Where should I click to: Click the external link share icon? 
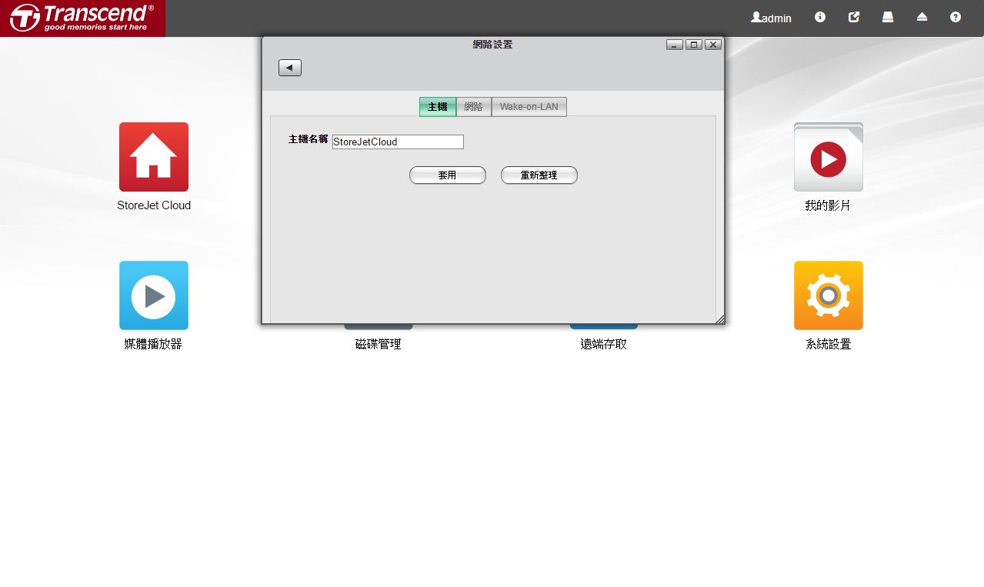coord(854,17)
